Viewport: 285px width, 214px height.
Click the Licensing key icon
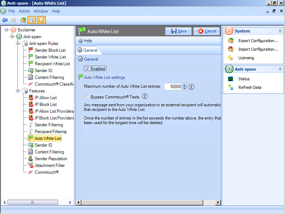[231, 58]
